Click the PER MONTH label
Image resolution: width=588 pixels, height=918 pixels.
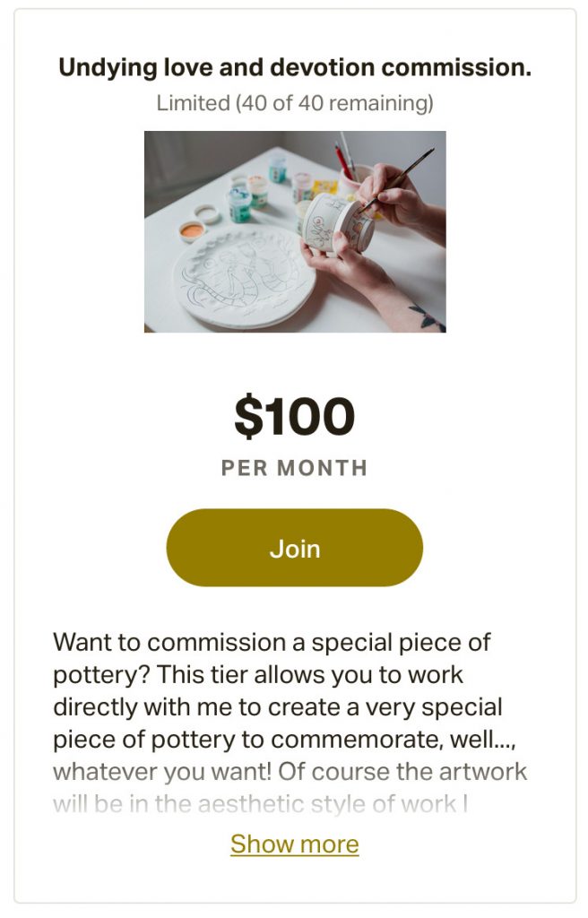(294, 467)
